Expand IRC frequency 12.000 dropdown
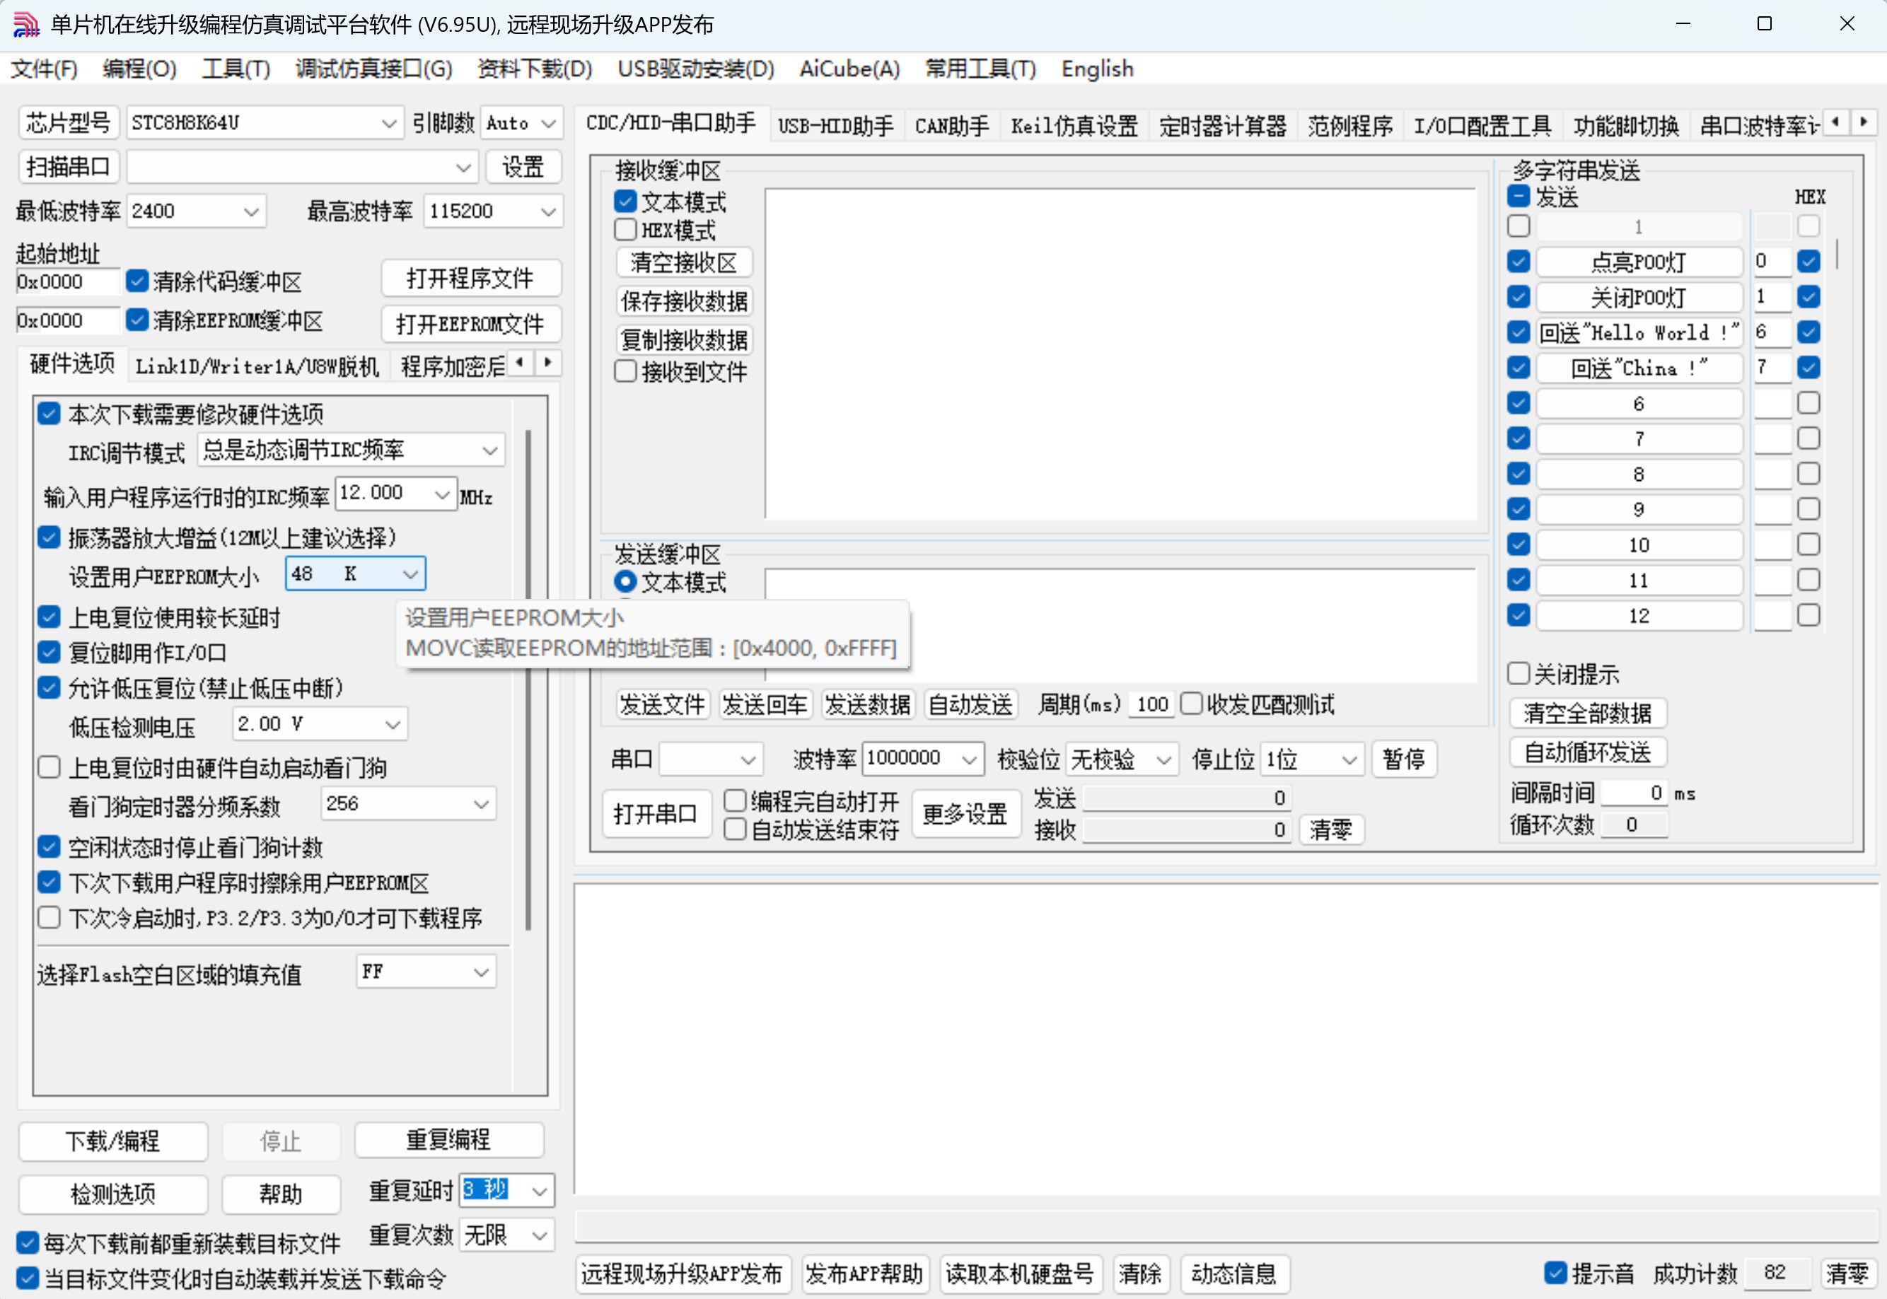The height and width of the screenshot is (1299, 1887). pyautogui.click(x=442, y=494)
